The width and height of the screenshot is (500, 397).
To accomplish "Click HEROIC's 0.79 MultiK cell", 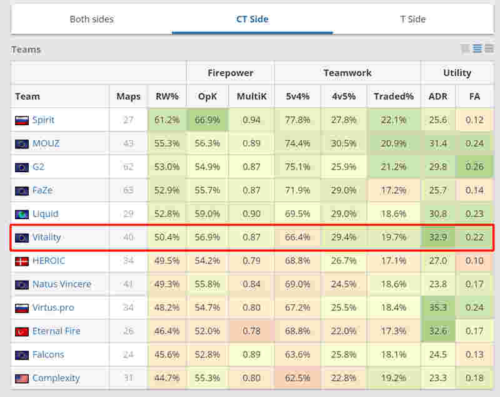I will coord(251,260).
